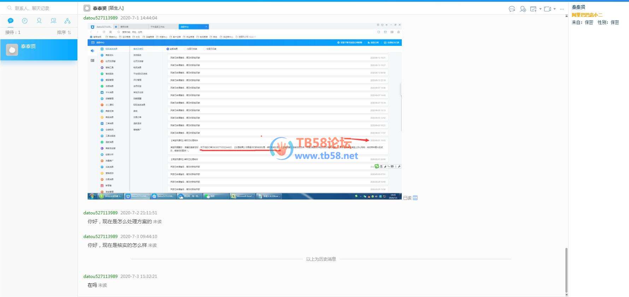The width and height of the screenshot is (629, 297).
Task: Click the create task calendar icon
Action: [533, 9]
